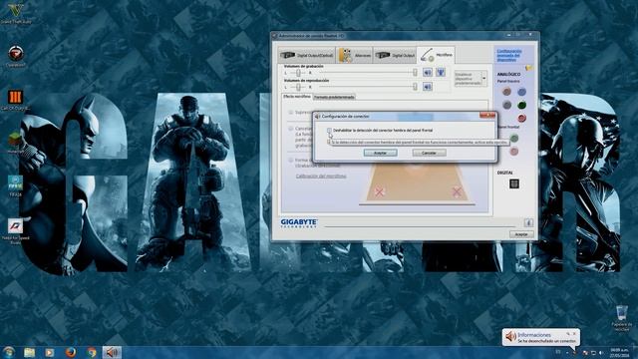Mute the playback volume speaker icon
Viewport: 638px width, 359px height.
coord(428,87)
